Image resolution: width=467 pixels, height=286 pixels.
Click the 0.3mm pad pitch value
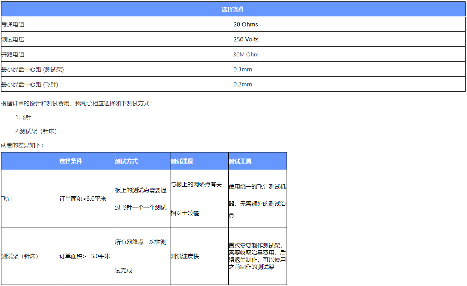243,70
